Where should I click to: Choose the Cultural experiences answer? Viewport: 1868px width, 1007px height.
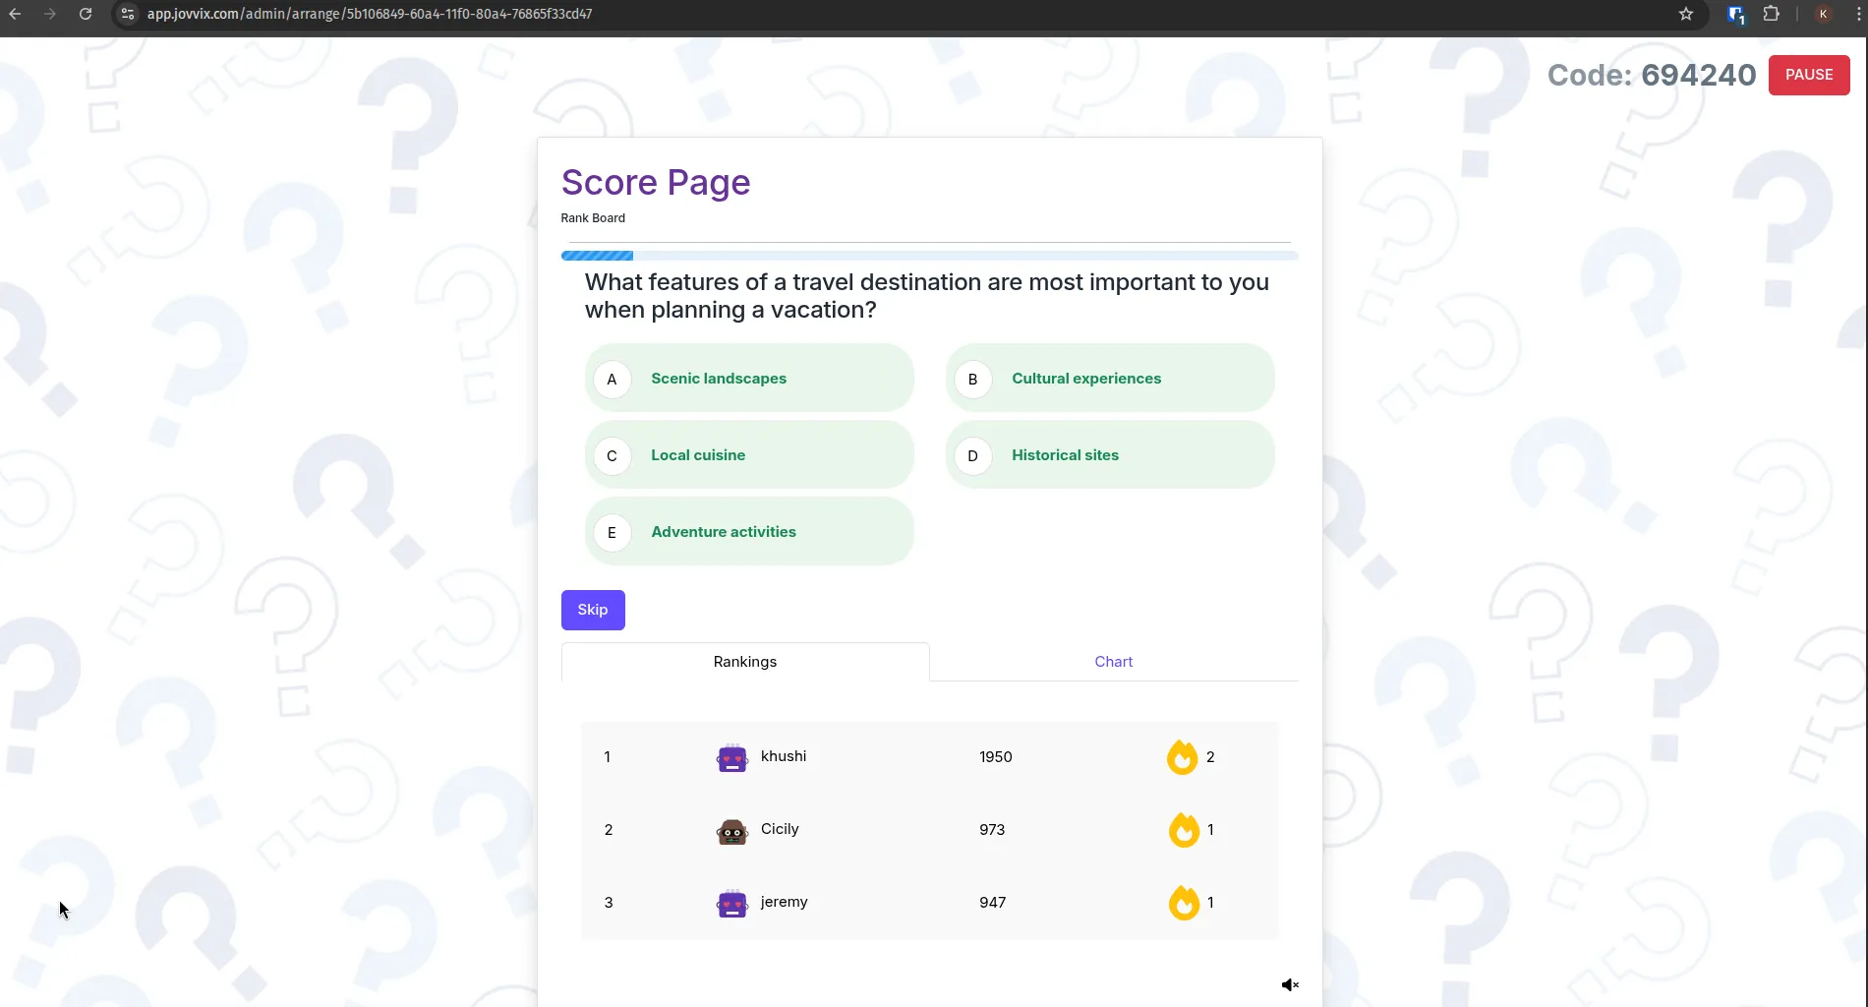pyautogui.click(x=1110, y=378)
